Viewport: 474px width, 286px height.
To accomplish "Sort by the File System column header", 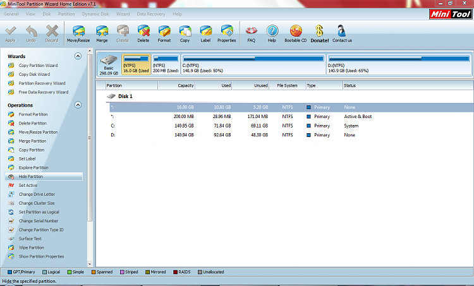I will click(287, 85).
